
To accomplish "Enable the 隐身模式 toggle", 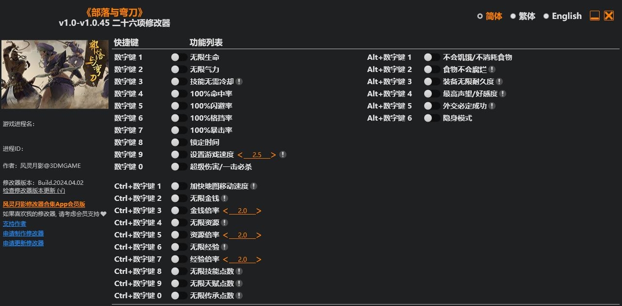I will 432,118.
